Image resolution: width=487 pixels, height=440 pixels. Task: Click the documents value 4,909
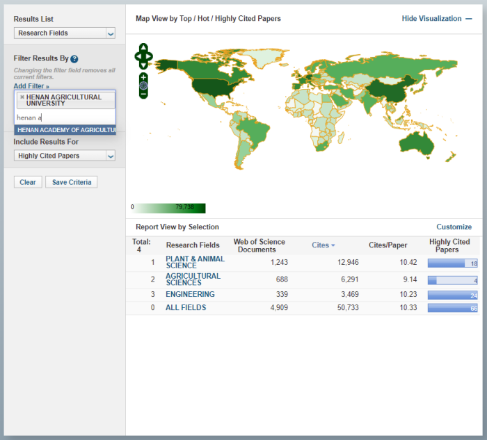279,307
